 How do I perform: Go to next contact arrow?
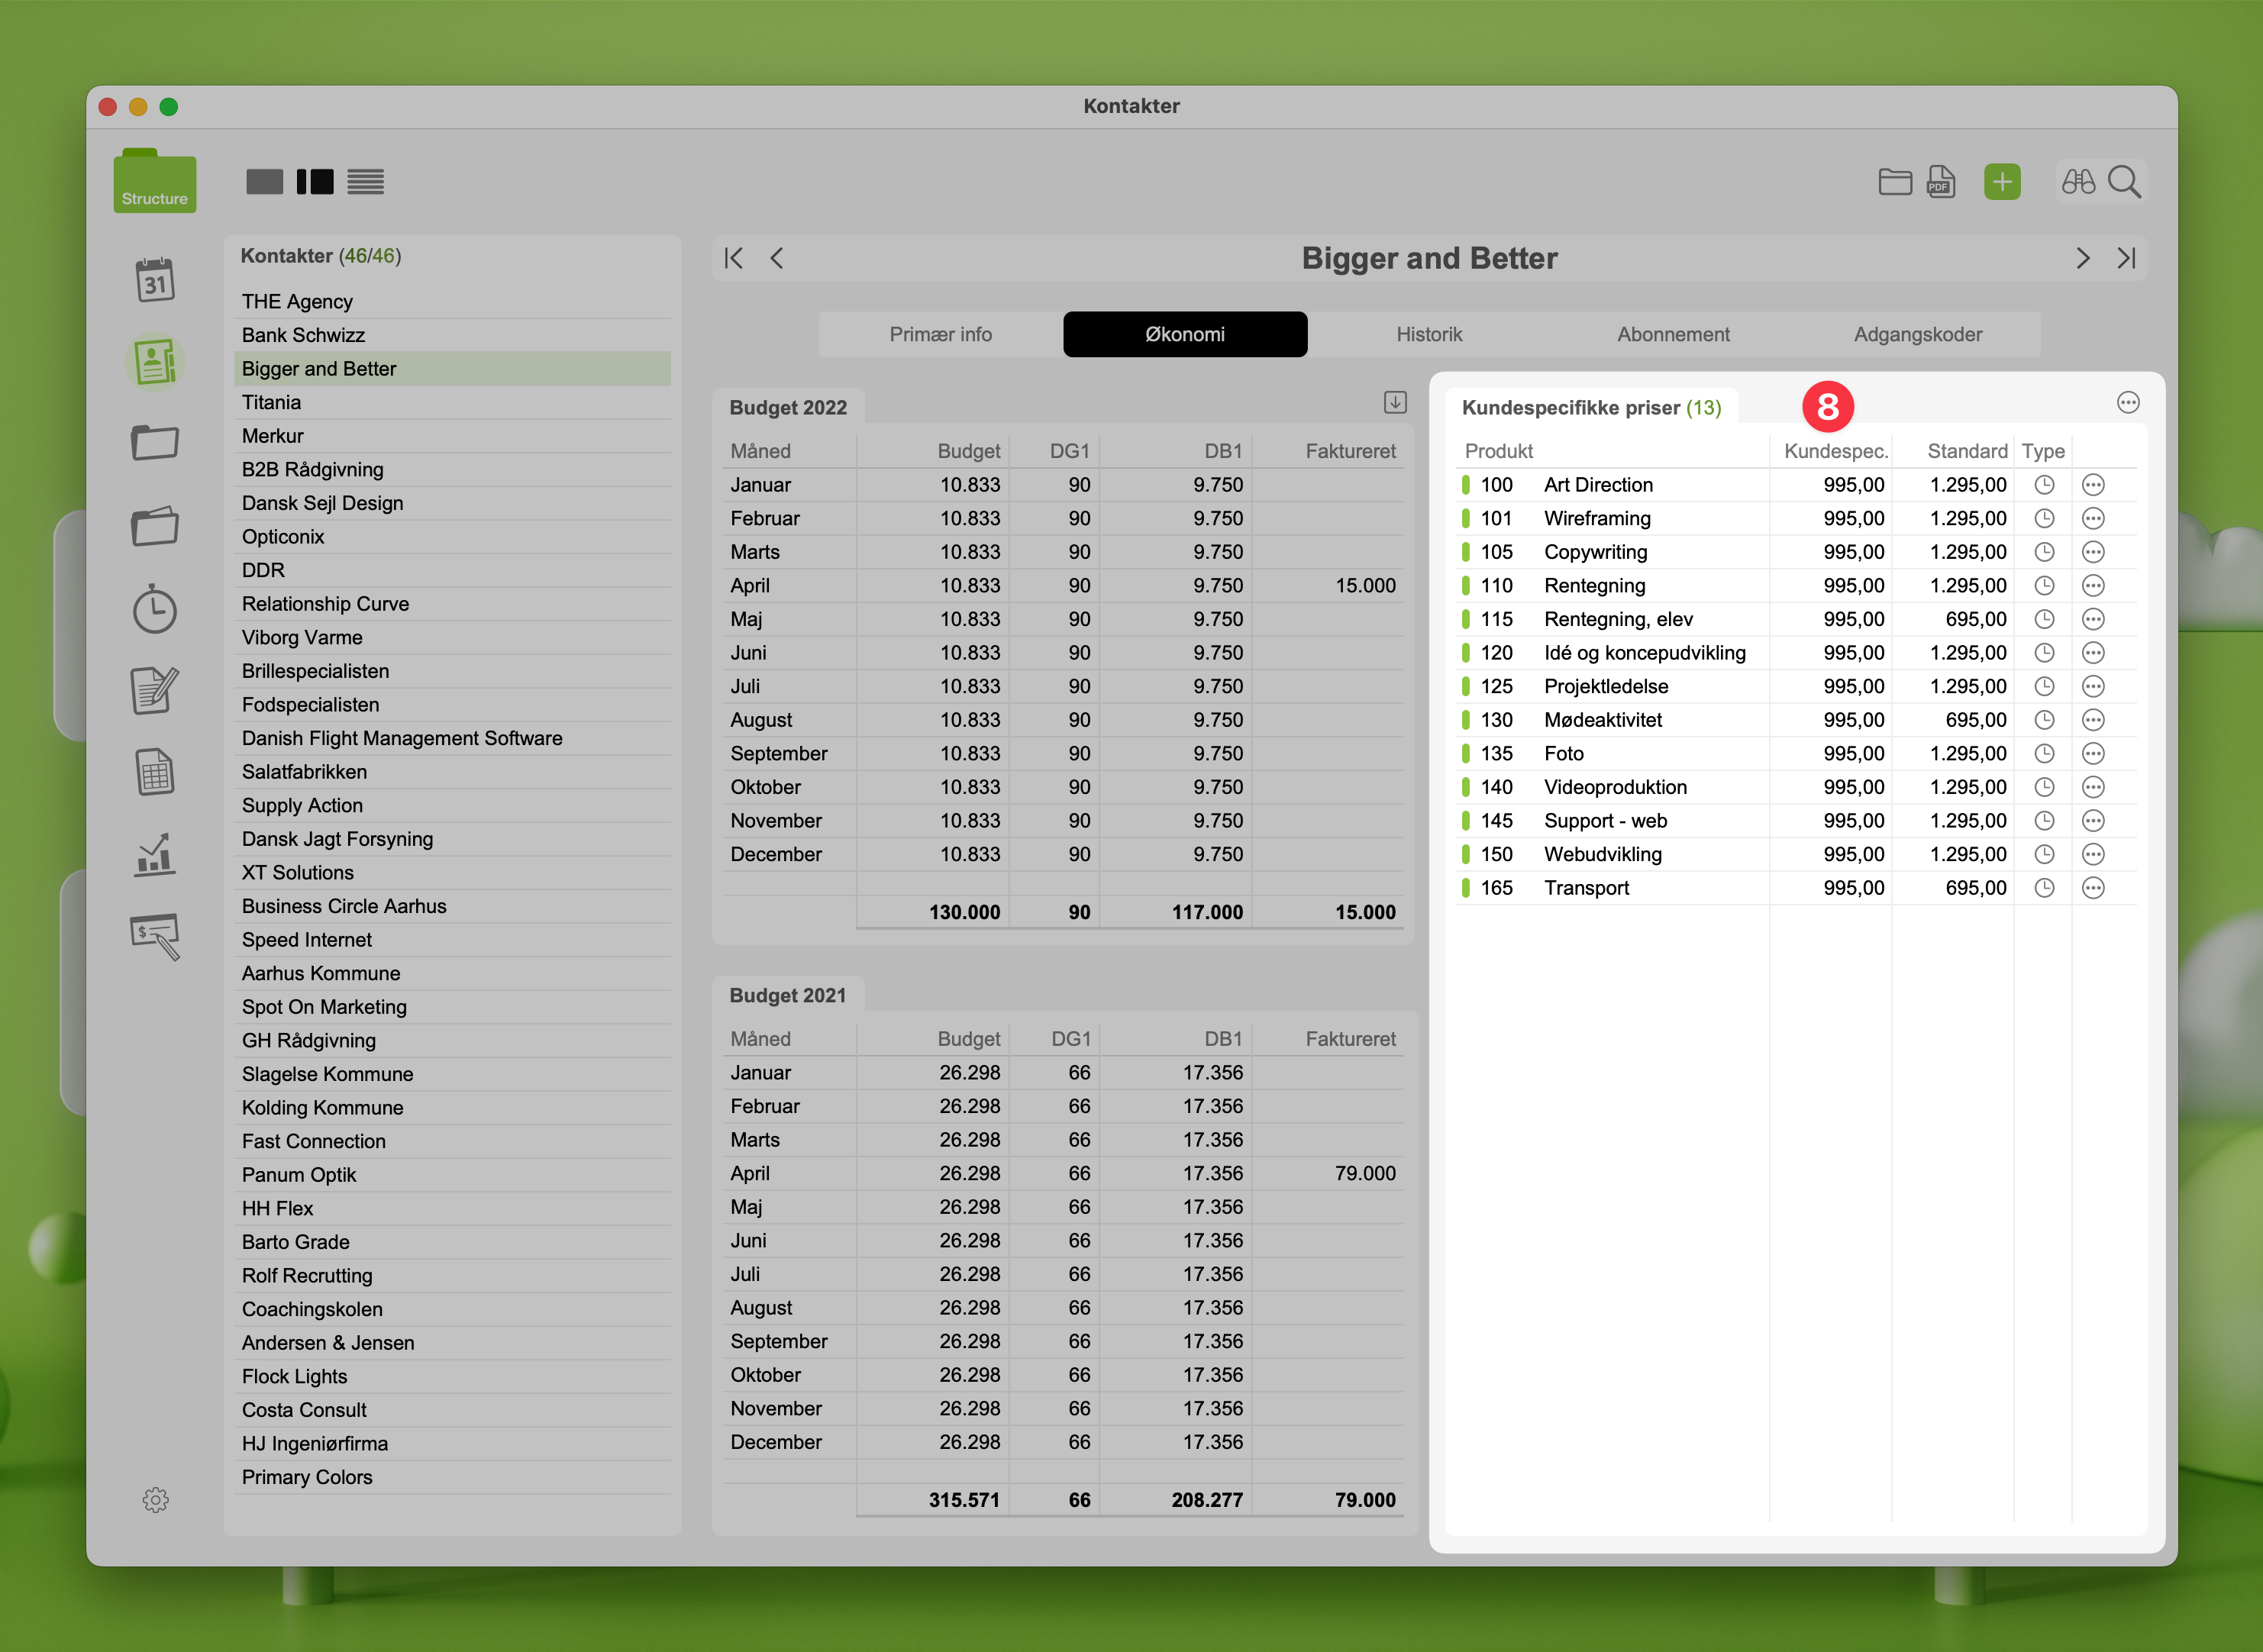[x=2083, y=259]
